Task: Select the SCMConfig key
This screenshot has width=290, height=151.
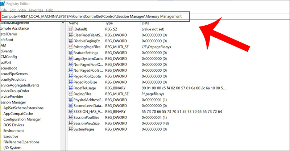Action: 8,57
